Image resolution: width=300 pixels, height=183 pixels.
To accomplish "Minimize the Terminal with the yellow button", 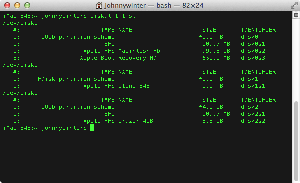I will coord(17,5).
